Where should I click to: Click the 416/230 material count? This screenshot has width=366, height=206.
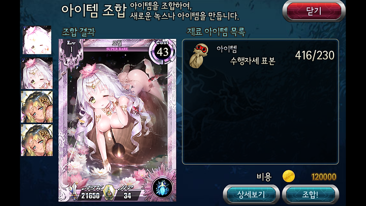[315, 55]
